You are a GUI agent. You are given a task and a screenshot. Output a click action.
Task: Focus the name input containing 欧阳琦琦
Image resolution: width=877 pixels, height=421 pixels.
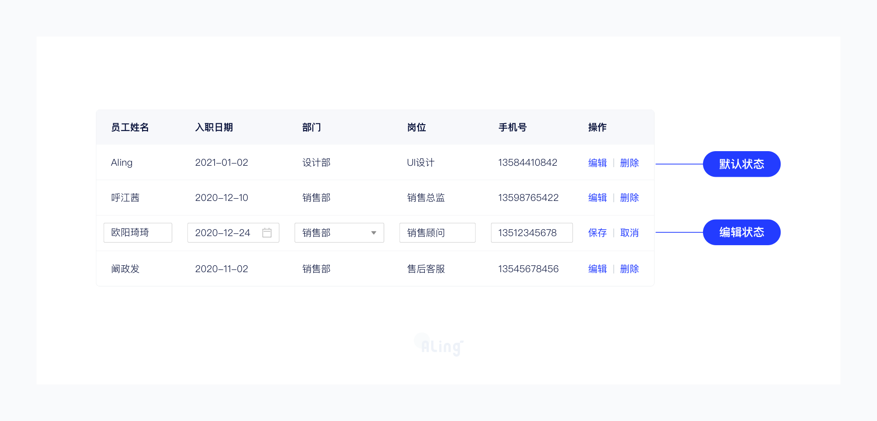(138, 233)
